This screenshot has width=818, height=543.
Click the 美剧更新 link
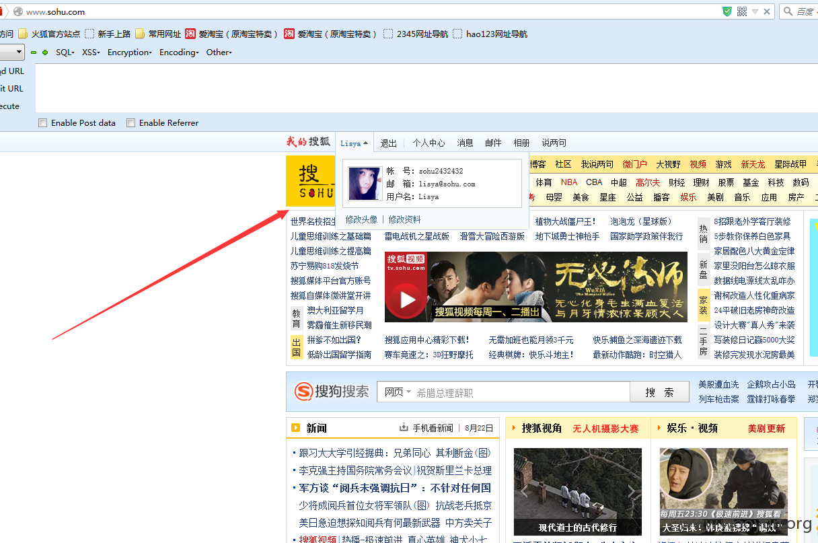(x=766, y=429)
